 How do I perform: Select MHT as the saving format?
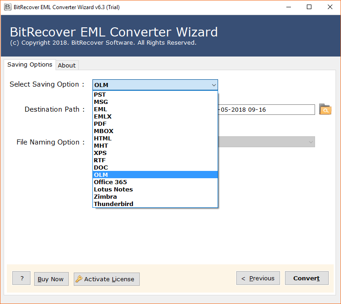155,146
